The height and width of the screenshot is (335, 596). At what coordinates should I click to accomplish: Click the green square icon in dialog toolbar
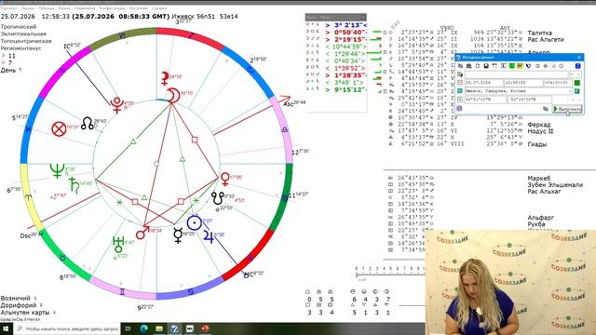point(512,66)
